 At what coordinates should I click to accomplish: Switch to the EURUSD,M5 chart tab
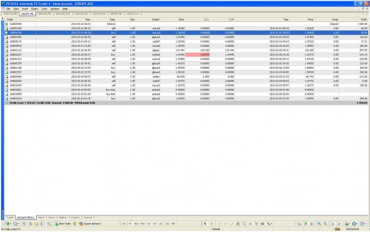coord(10,14)
